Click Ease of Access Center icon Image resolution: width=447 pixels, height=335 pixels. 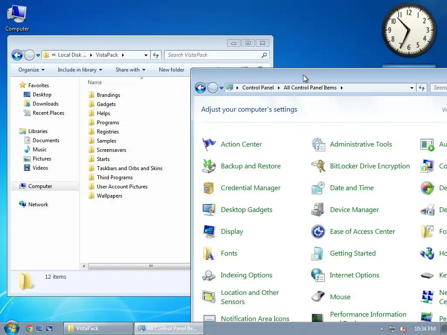point(318,232)
